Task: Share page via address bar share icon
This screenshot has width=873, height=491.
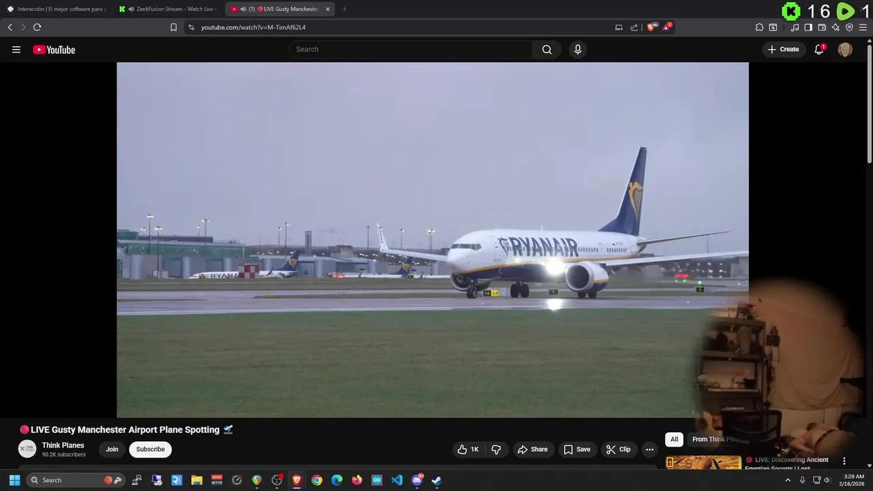Action: pyautogui.click(x=634, y=27)
